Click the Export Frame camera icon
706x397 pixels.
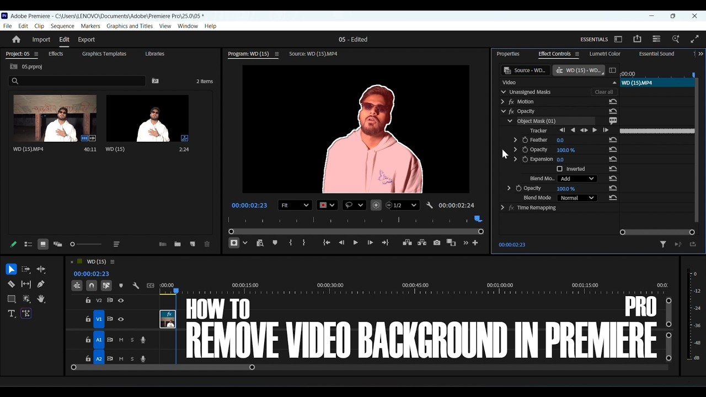(437, 243)
